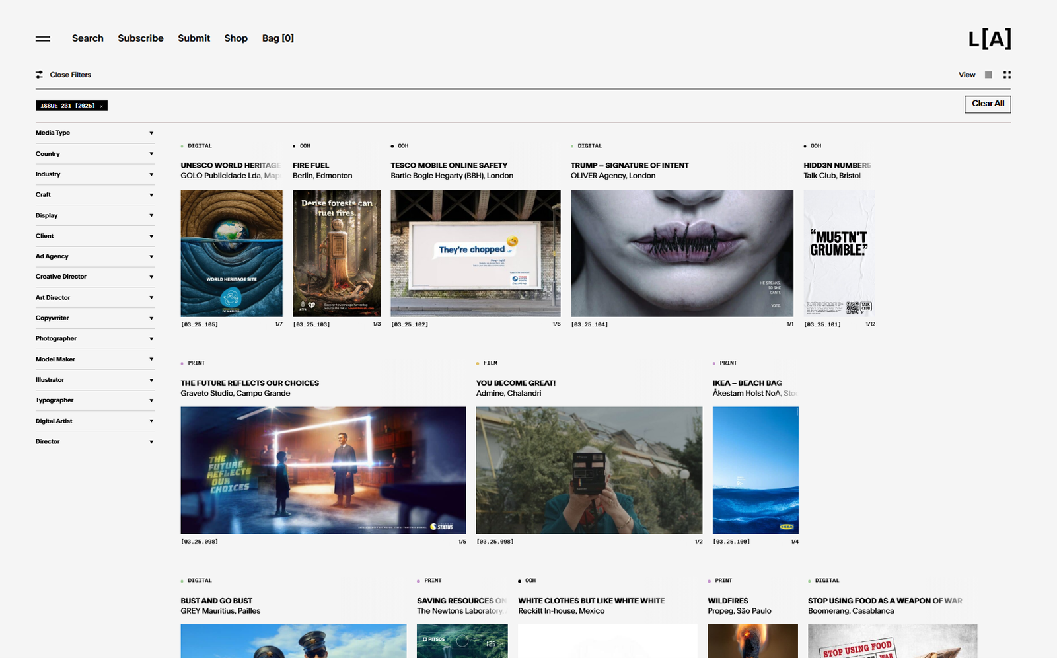Click the L[A] logo
1057x658 pixels.
pos(989,39)
